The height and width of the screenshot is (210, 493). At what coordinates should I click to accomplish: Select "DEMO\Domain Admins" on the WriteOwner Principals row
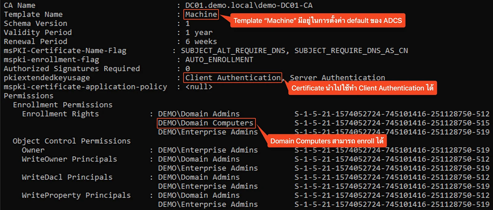[x=199, y=159]
